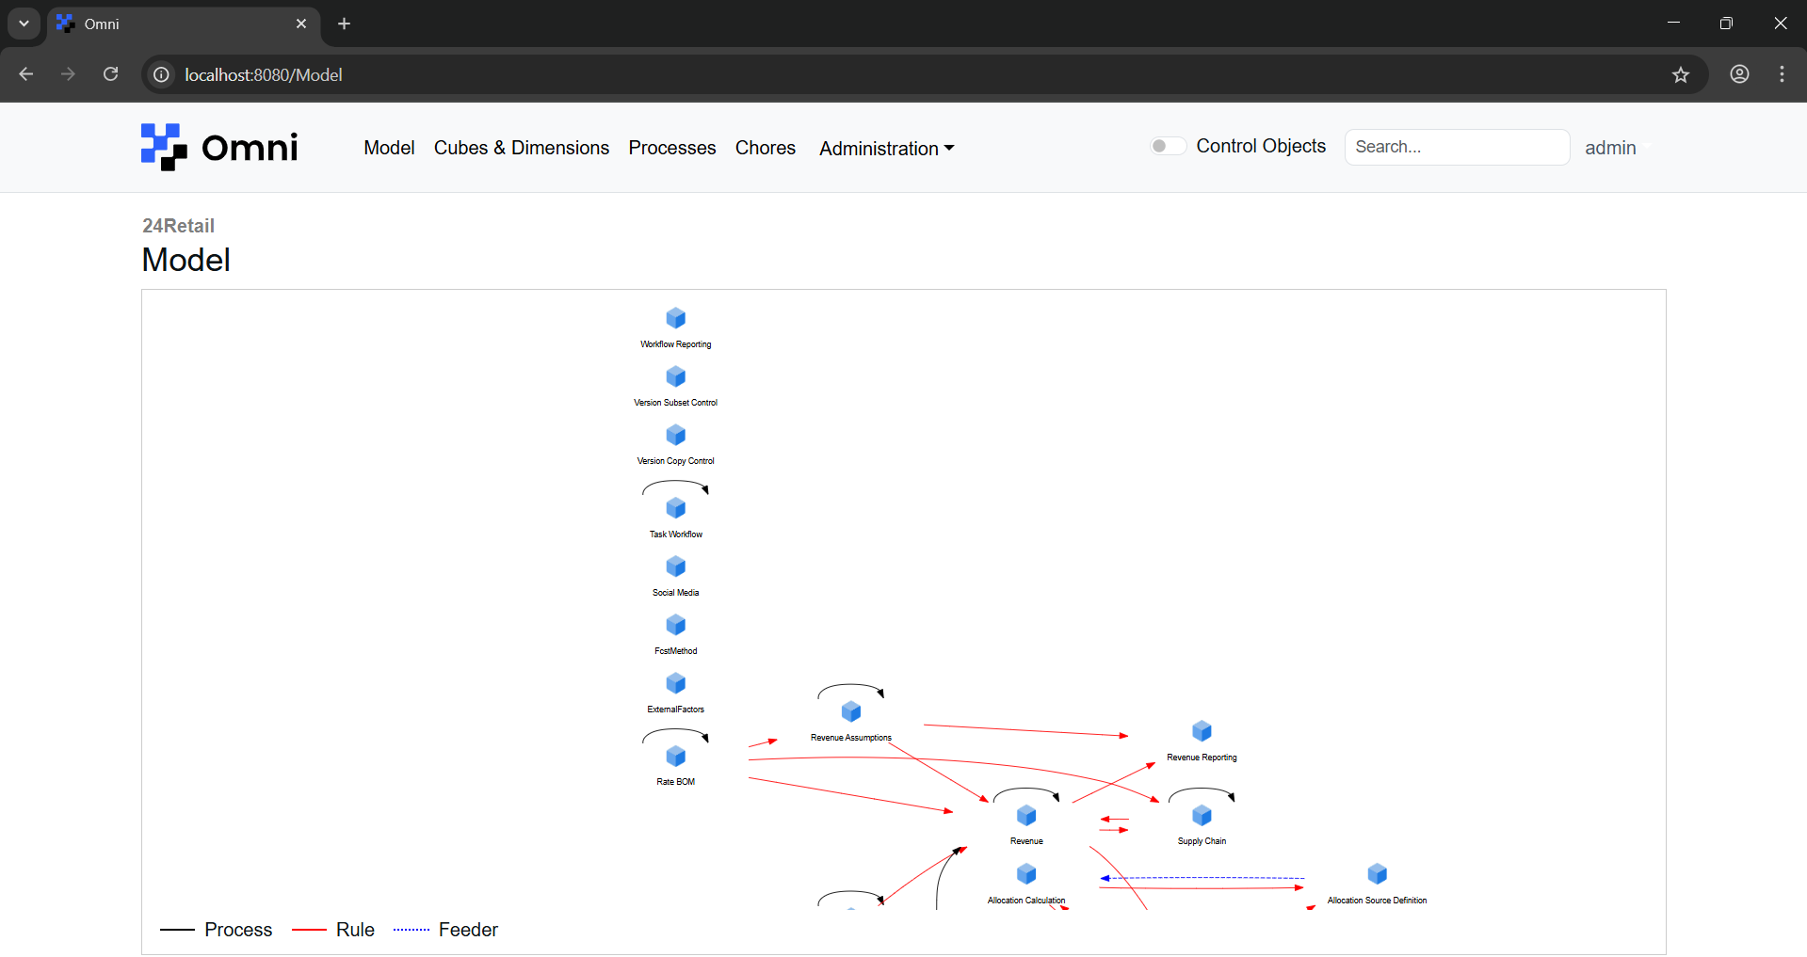Open the Chores link

(x=766, y=148)
